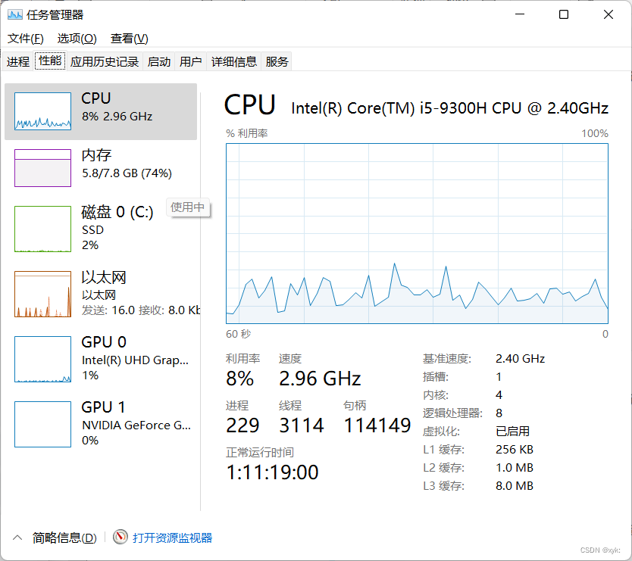
Task: Open the 查看(V) menu
Action: [x=130, y=39]
